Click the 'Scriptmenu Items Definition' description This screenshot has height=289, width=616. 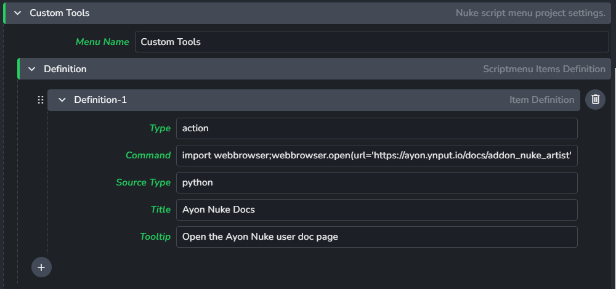tap(544, 69)
